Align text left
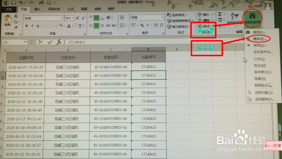The width and height of the screenshot is (282, 159). tap(91, 26)
